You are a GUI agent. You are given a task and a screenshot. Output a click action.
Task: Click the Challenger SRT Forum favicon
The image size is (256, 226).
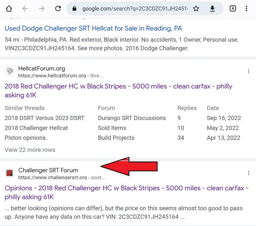(x=9, y=173)
